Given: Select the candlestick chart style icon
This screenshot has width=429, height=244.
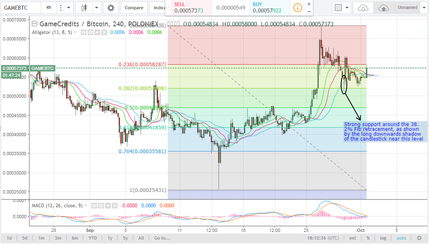Looking at the screenshot, I should [x=84, y=8].
